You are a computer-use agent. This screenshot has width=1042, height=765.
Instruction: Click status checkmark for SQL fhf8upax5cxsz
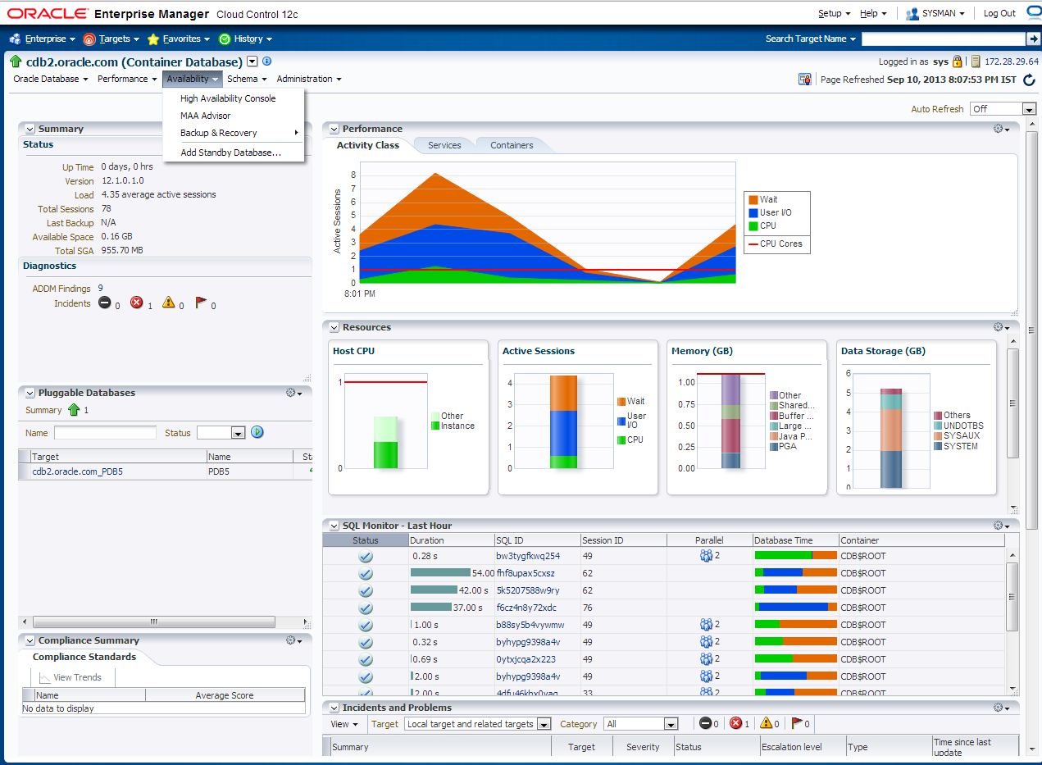click(x=366, y=573)
